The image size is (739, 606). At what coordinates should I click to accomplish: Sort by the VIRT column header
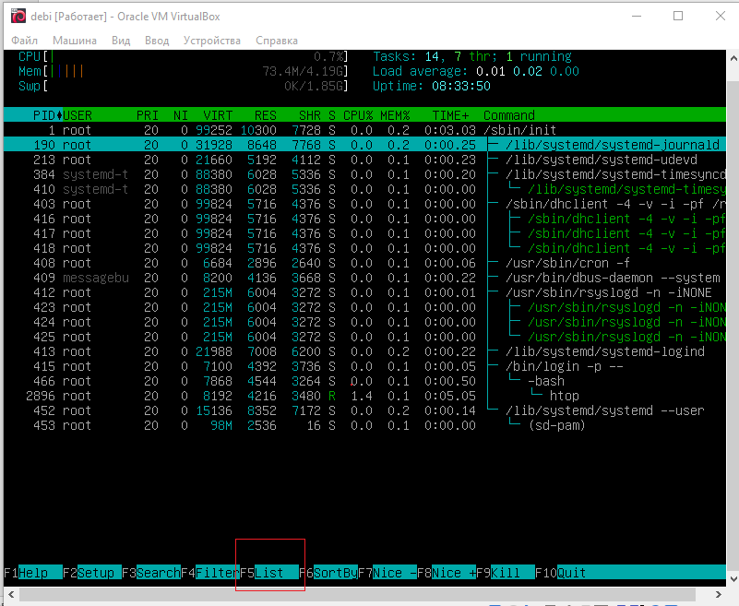[x=218, y=115]
